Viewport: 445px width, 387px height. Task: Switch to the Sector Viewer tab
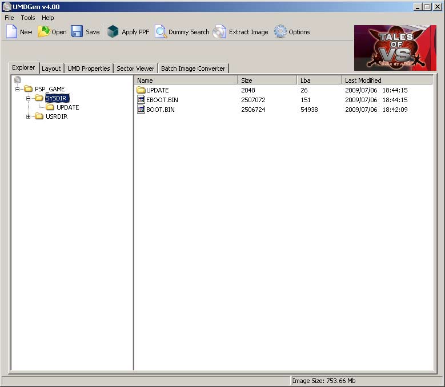(135, 68)
